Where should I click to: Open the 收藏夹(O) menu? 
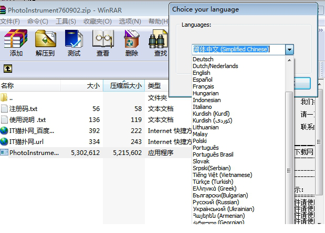point(98,21)
